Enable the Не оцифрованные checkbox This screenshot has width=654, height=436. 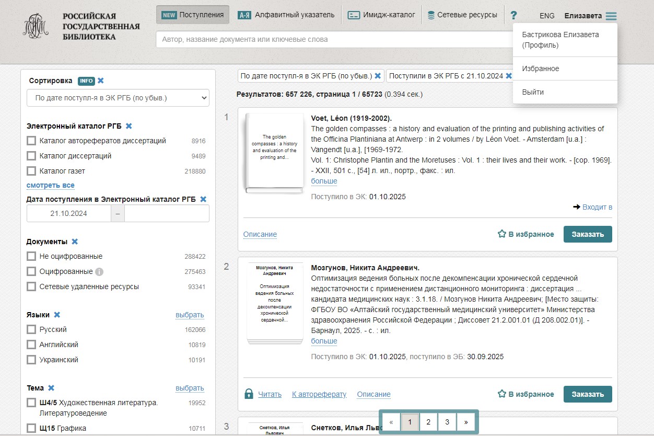pyautogui.click(x=31, y=256)
